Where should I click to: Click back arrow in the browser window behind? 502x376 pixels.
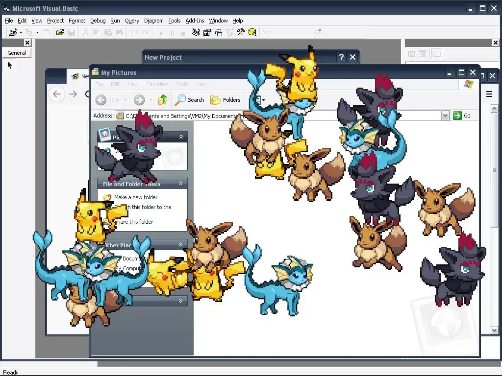click(57, 94)
